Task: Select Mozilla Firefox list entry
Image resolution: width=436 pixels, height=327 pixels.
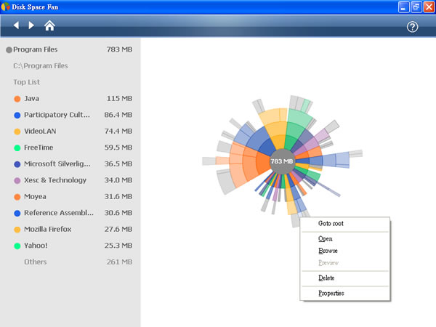Action: (x=50, y=230)
